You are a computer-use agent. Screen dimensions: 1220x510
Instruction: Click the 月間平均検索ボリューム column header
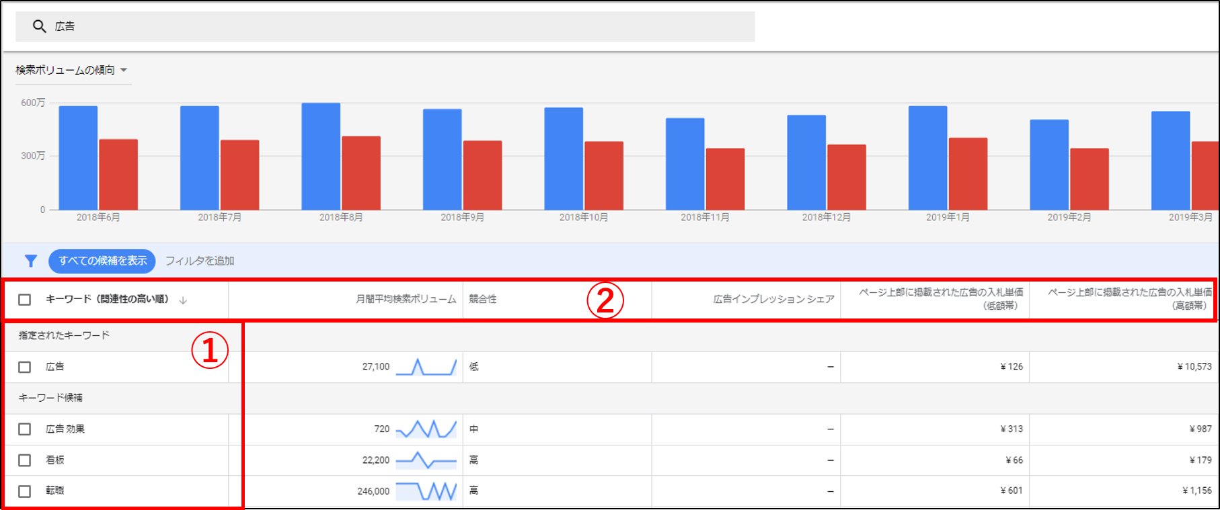point(406,299)
